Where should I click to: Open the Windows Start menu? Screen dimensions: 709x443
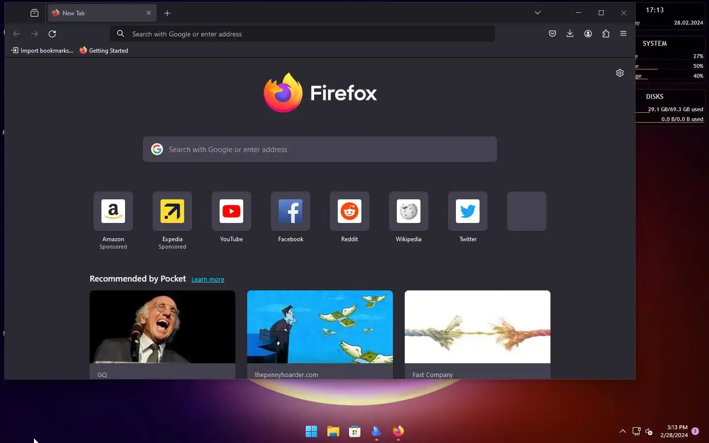pos(311,432)
